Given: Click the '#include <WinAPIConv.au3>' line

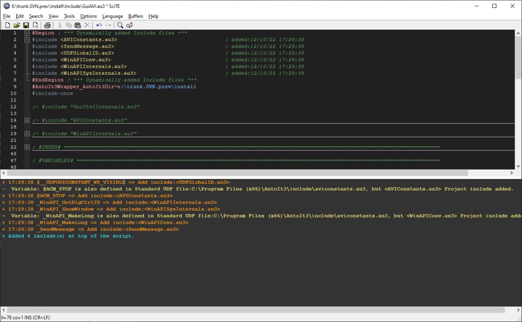Looking at the screenshot, I should coord(72,59).
